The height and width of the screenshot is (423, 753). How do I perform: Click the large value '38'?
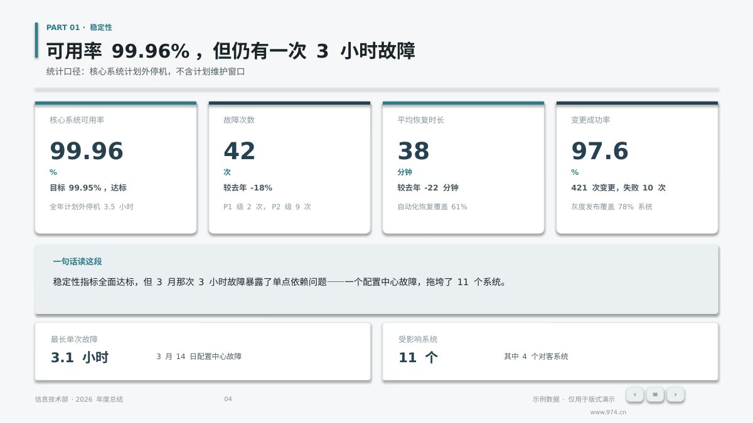(414, 151)
